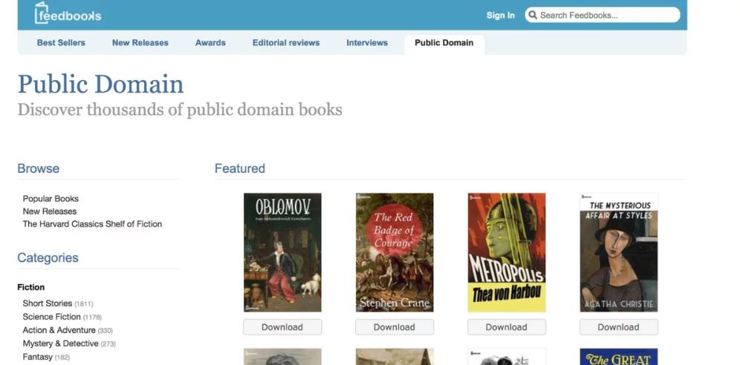Download The Mysterious Affair at Styles
The height and width of the screenshot is (365, 740).
[619, 327]
